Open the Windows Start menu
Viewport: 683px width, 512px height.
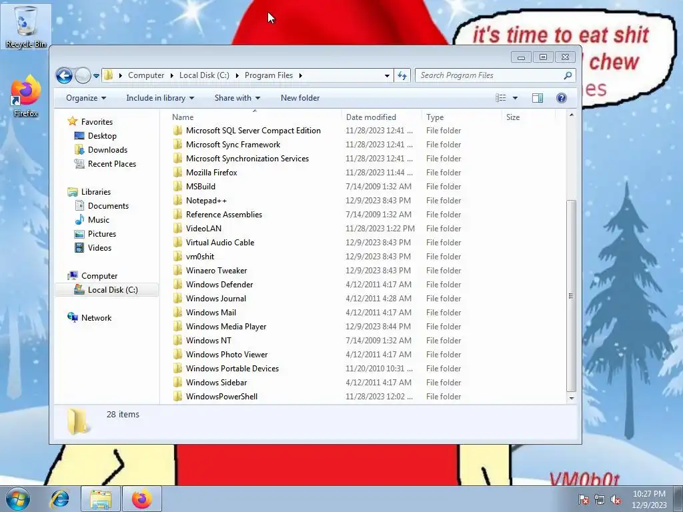coord(18,499)
